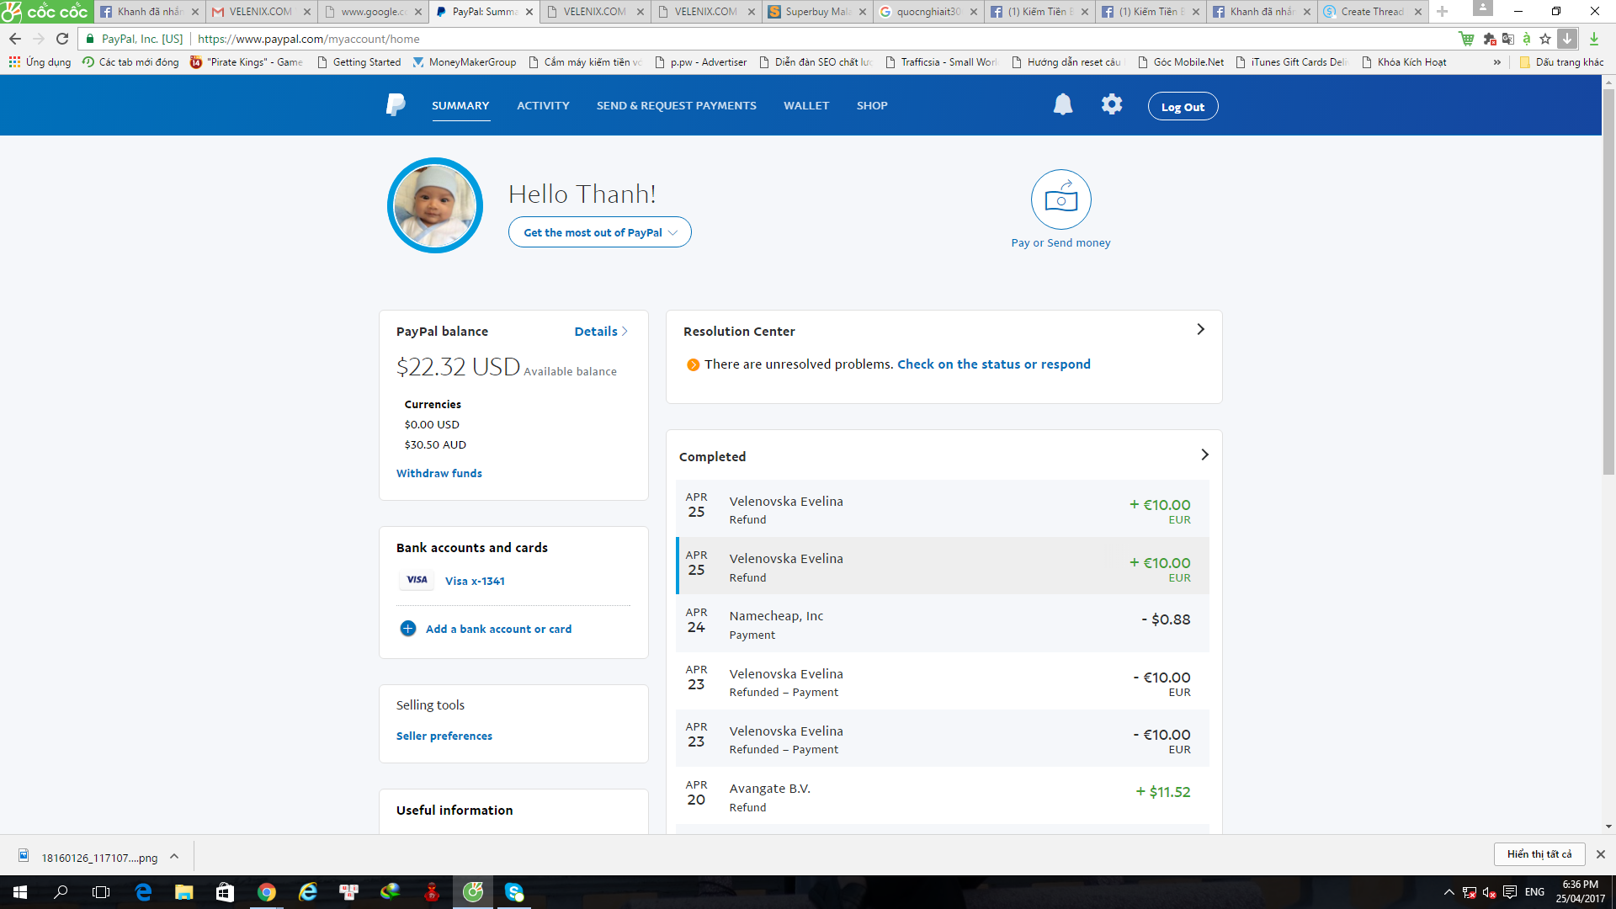Click the browser address bar URL
Viewport: 1616px width, 909px height.
(x=309, y=39)
